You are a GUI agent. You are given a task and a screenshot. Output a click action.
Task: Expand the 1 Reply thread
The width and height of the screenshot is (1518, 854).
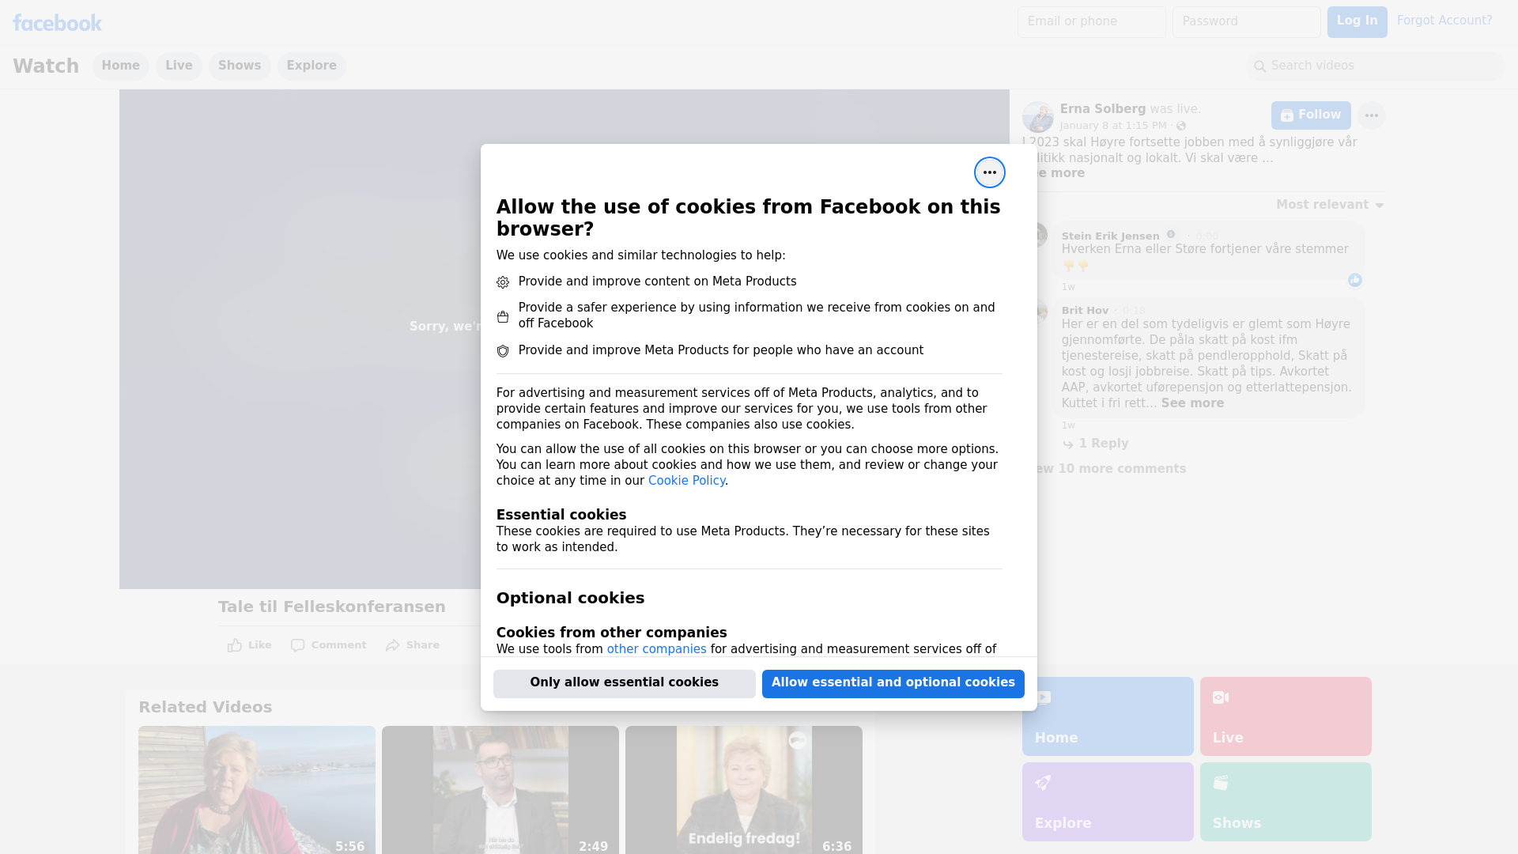click(1103, 444)
